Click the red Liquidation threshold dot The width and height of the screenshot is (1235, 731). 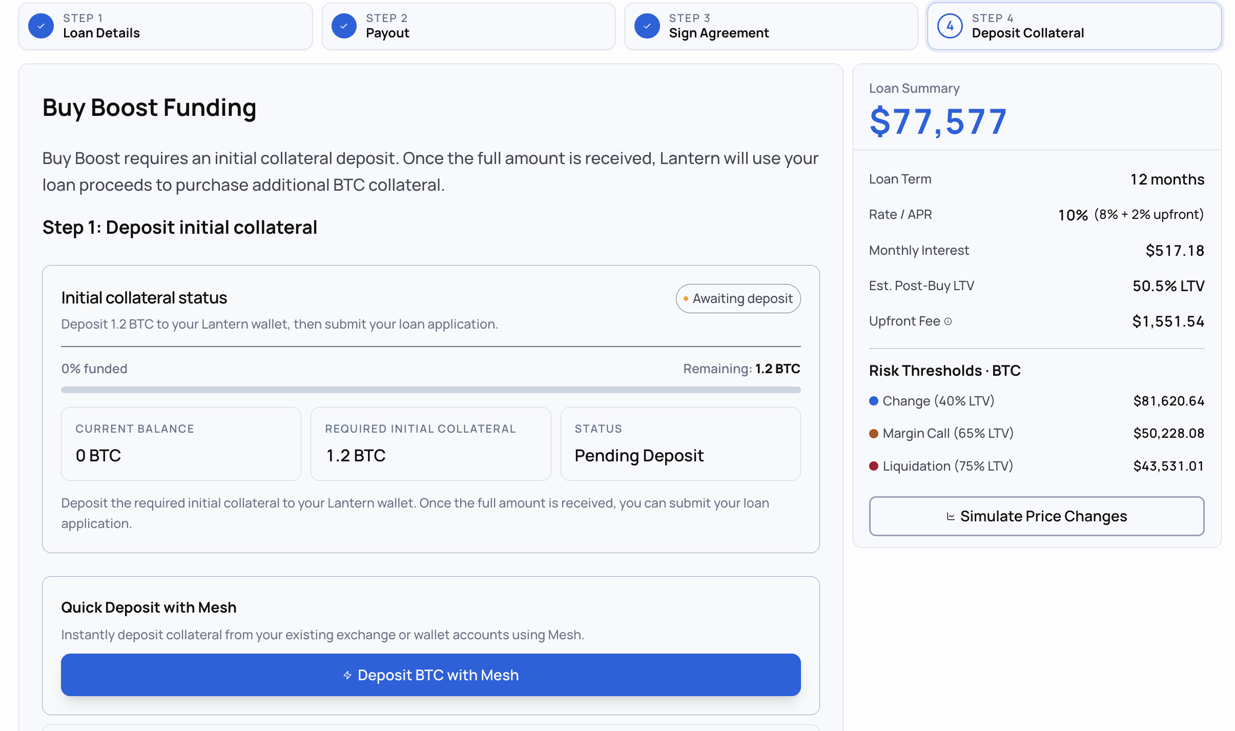(874, 466)
